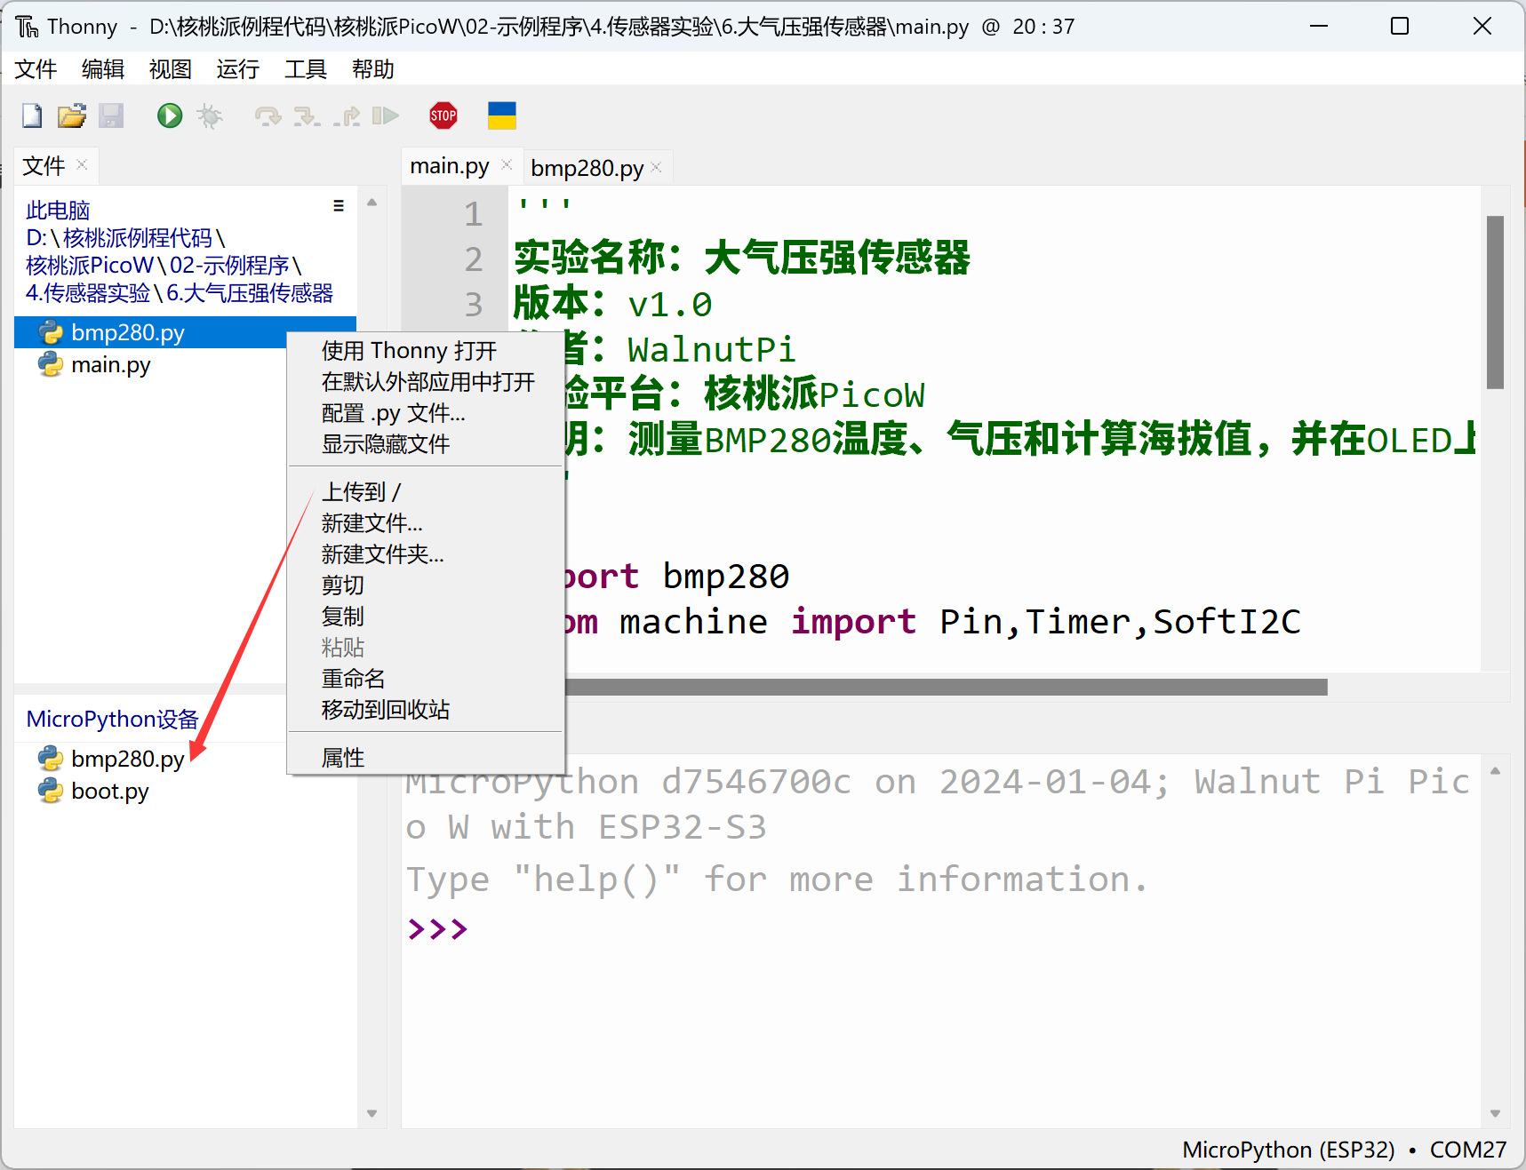1526x1170 pixels.
Task: Click the 此电脑 path link
Action: (58, 211)
